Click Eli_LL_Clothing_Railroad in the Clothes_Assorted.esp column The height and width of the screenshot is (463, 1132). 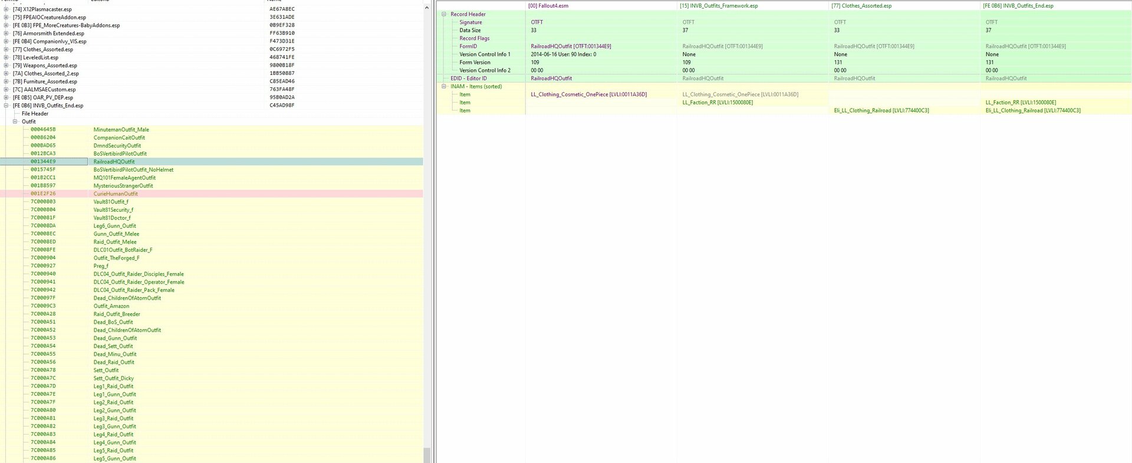881,110
